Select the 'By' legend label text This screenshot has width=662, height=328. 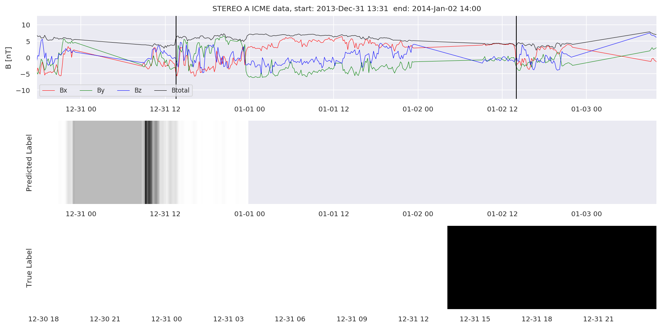[101, 90]
